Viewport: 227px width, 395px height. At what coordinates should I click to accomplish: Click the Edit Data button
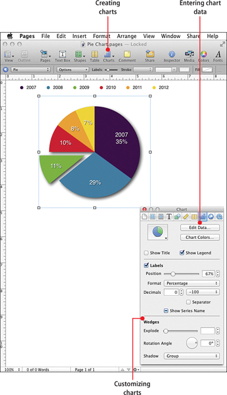200,228
